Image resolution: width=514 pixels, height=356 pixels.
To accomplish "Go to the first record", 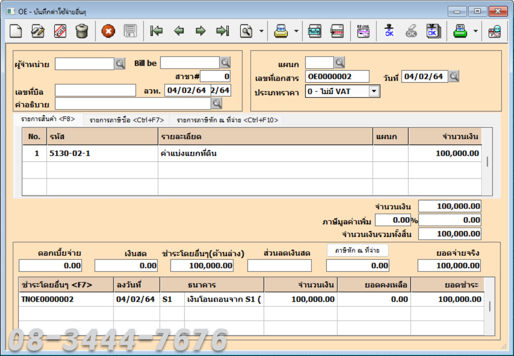I will click(156, 31).
